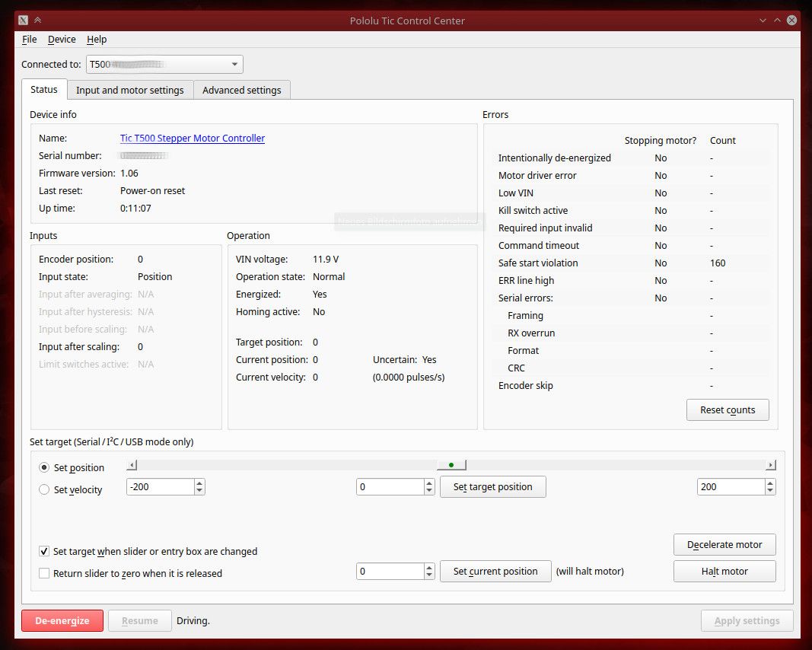Image resolution: width=812 pixels, height=650 pixels.
Task: Click the Reset counts button
Action: tap(728, 409)
